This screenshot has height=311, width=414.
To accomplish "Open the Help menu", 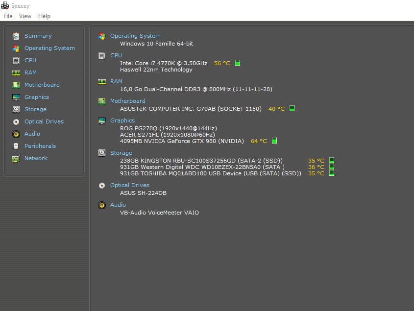I will click(44, 16).
